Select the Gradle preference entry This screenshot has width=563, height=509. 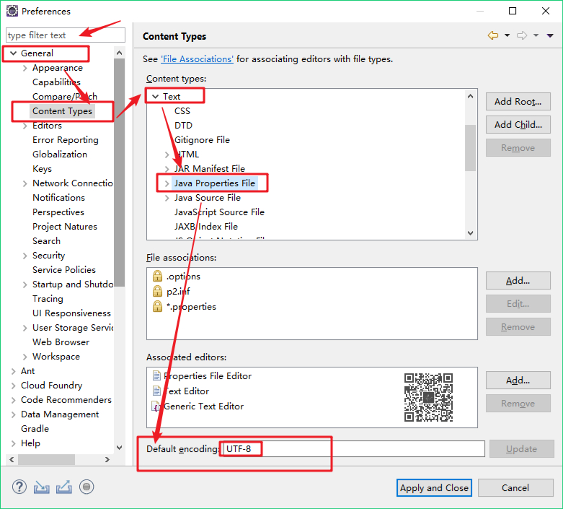35,429
